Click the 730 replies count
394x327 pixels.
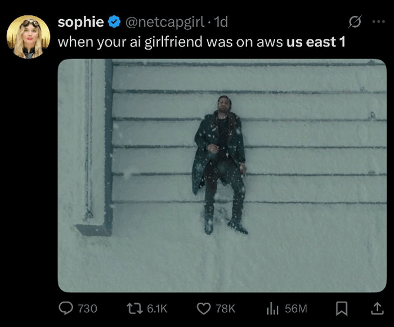click(x=87, y=308)
